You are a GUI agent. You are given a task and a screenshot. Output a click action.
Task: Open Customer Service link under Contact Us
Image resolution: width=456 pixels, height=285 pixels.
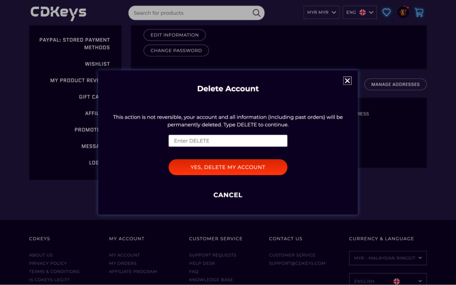pos(292,255)
